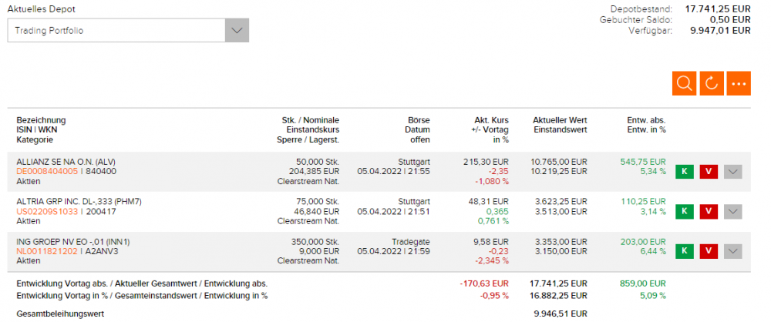Click the Aktueller Wert column header
The image size is (771, 322).
560,120
